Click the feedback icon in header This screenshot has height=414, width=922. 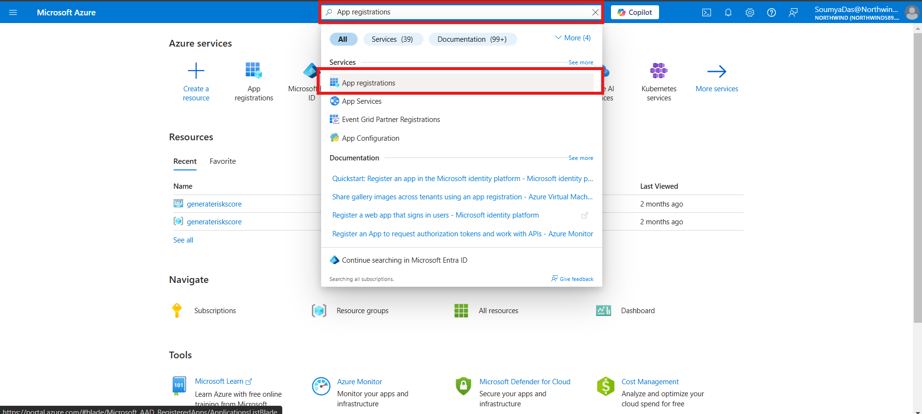pos(793,12)
